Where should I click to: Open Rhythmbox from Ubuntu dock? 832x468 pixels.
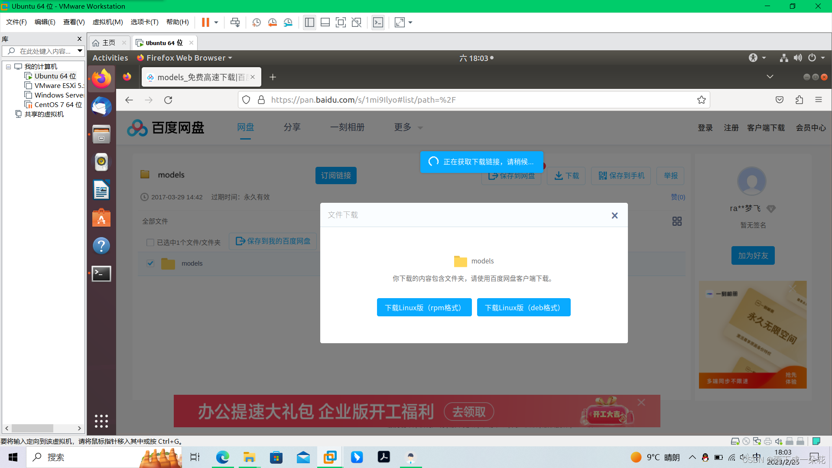pyautogui.click(x=101, y=162)
